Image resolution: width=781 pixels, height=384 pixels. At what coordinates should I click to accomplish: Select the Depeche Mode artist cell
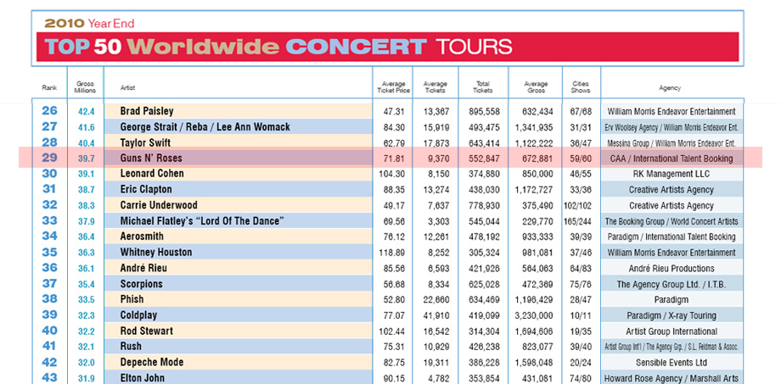pyautogui.click(x=238, y=362)
